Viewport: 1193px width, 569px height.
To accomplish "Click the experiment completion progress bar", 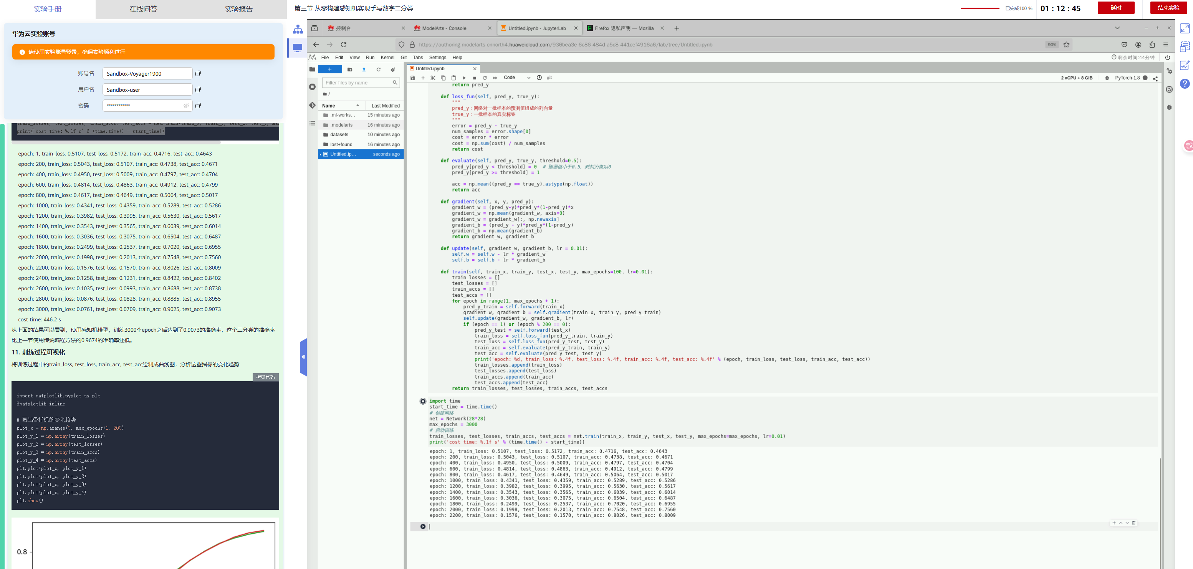I will pyautogui.click(x=980, y=8).
